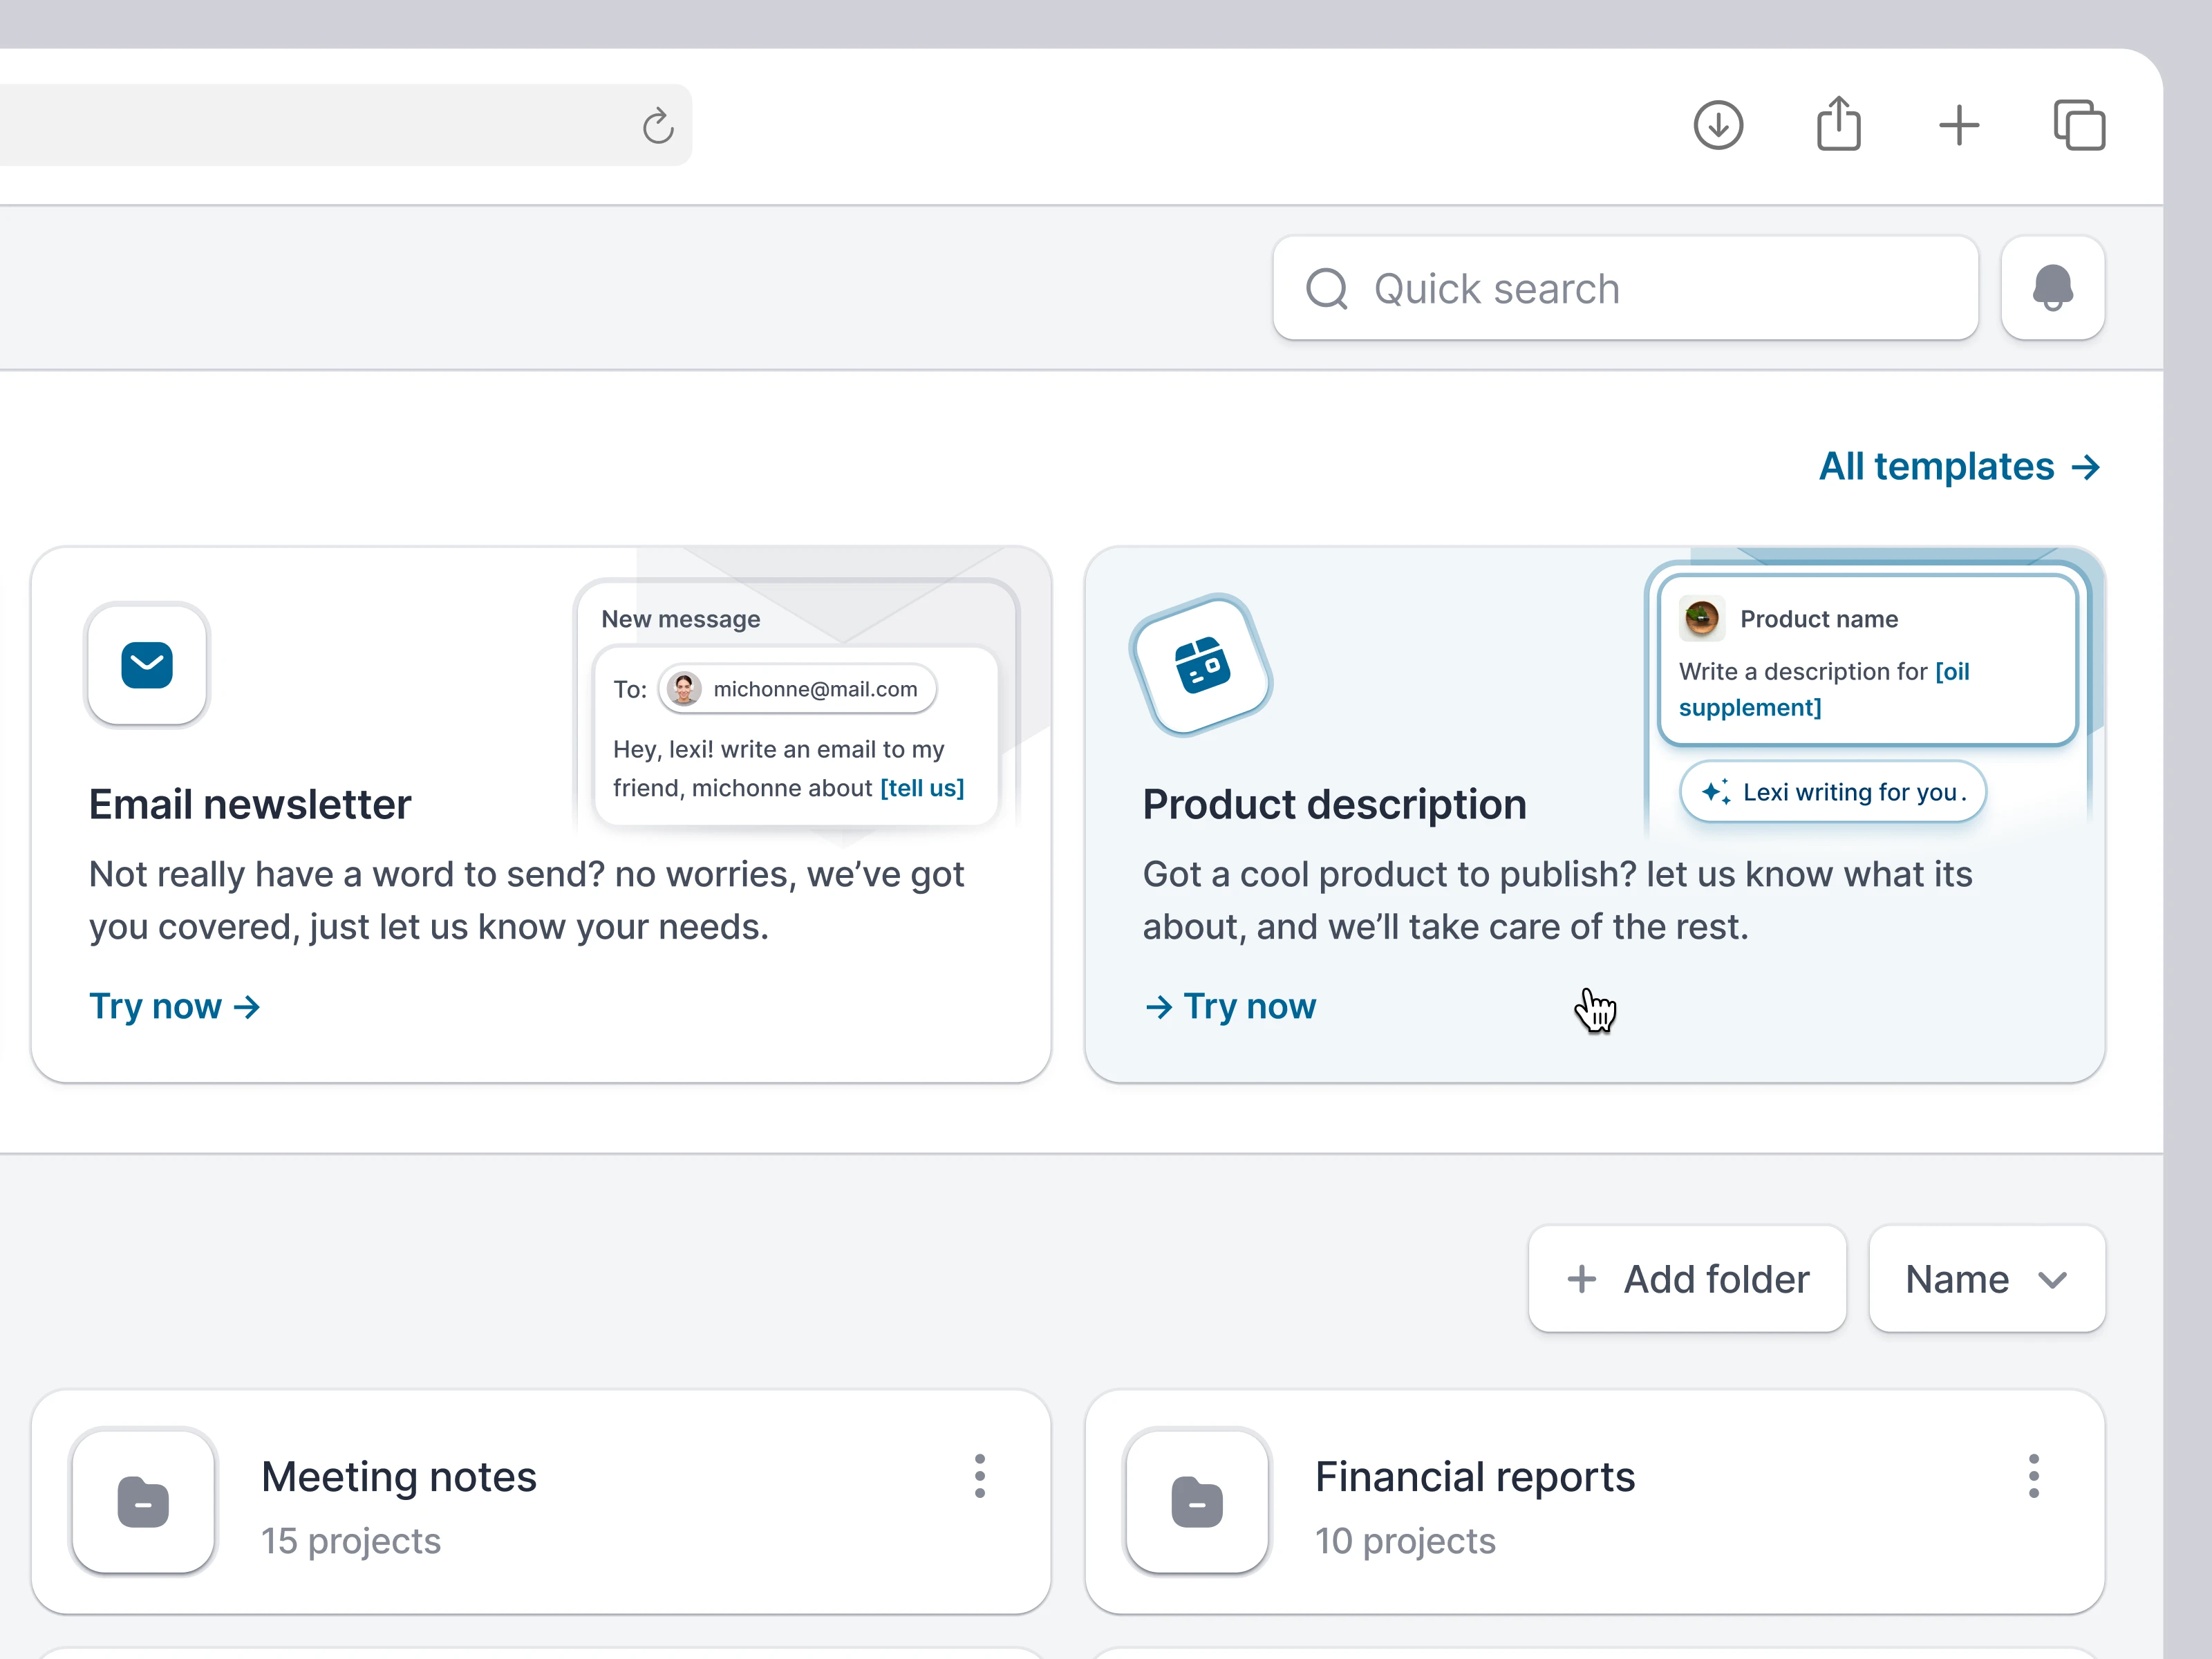Click Try now under Email newsletter
Viewport: 2212px width, 1659px height.
click(175, 1006)
